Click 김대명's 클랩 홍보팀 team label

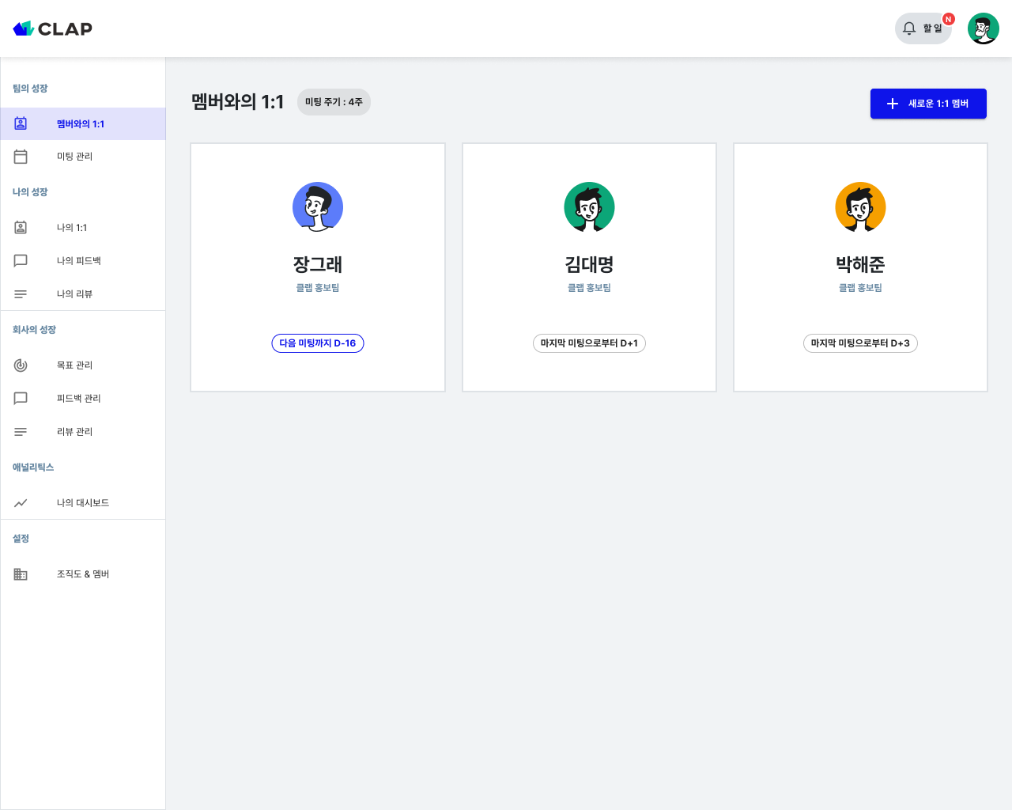589,287
